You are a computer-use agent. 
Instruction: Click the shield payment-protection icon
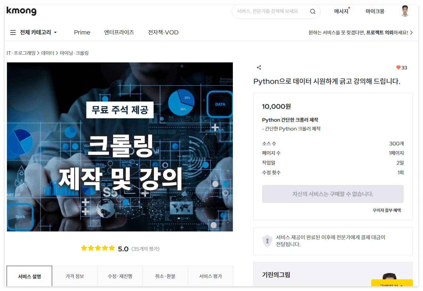click(x=267, y=241)
